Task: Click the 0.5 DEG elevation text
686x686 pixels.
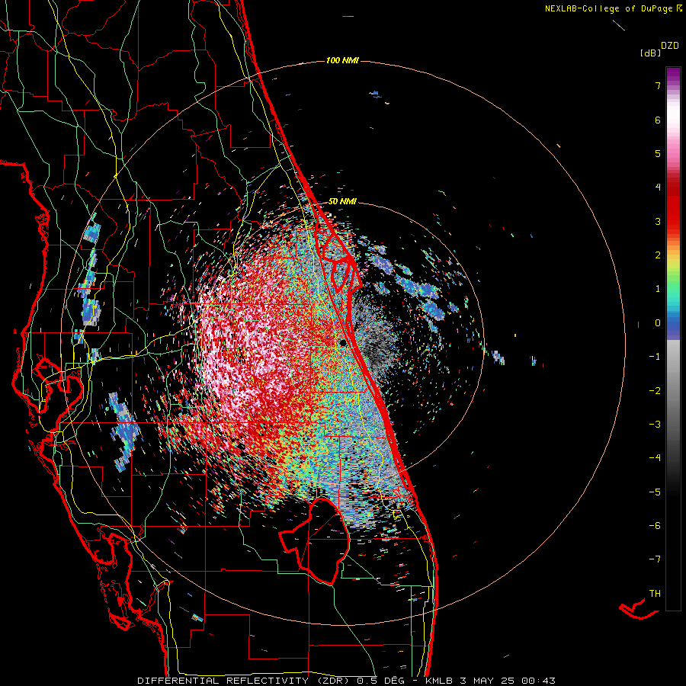Action: tap(382, 681)
